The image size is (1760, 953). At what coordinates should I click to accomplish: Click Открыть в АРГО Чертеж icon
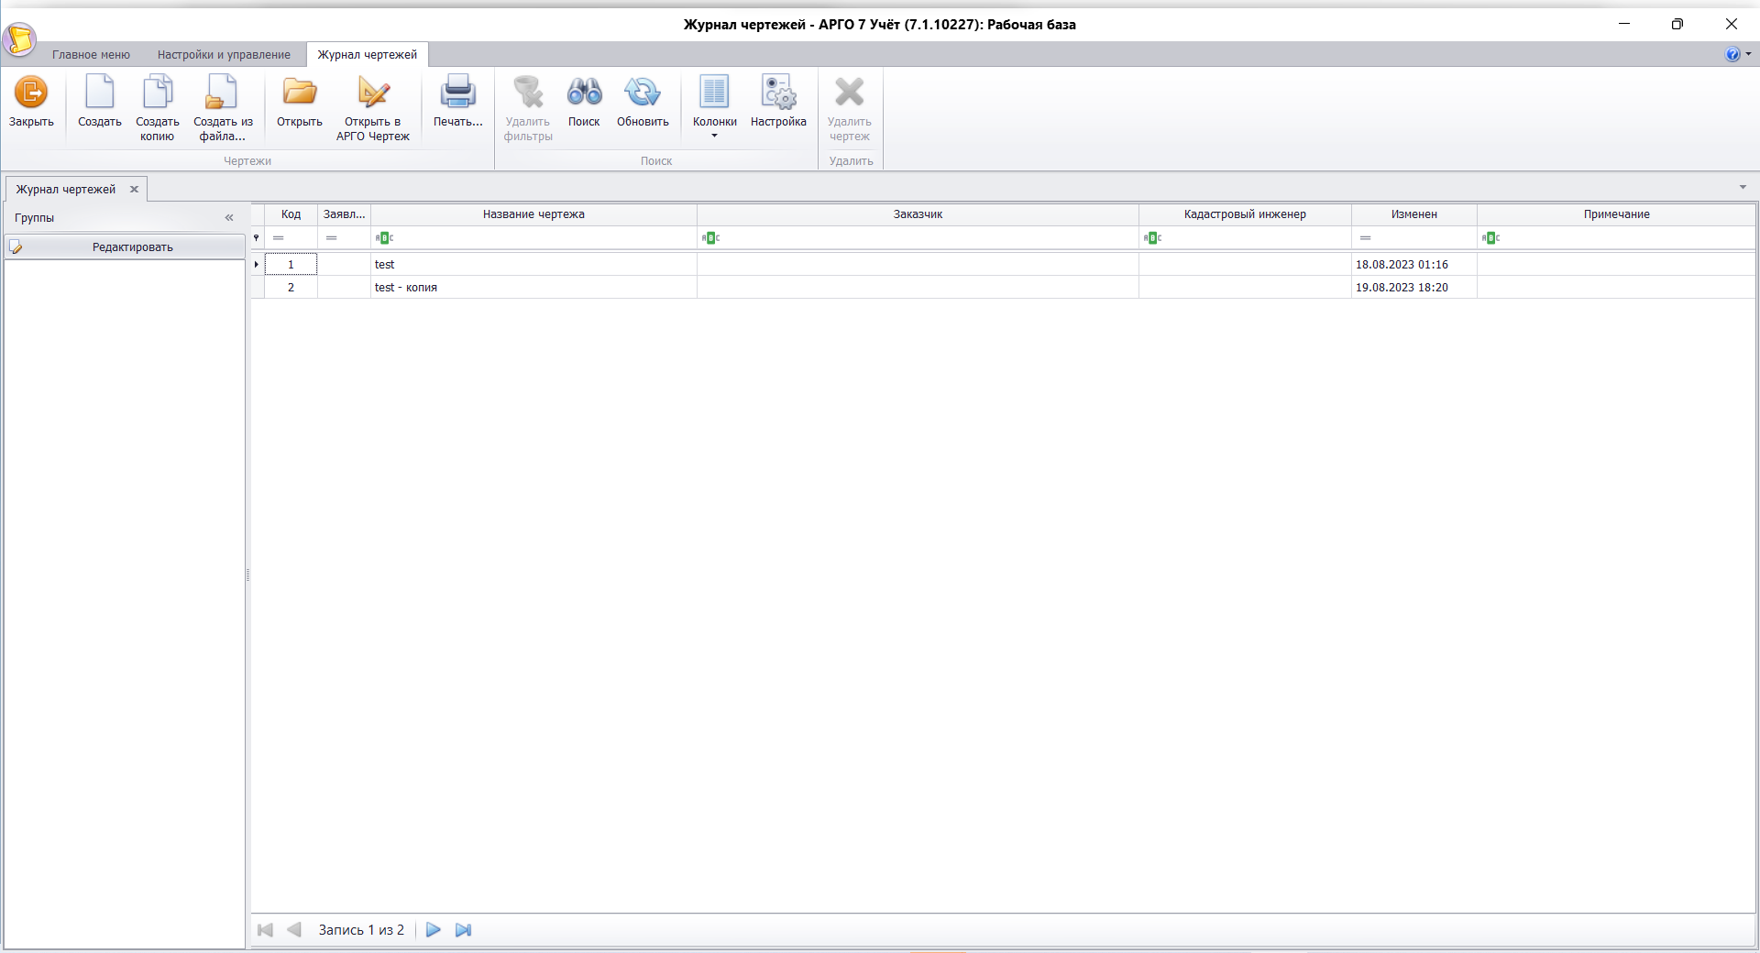click(x=373, y=93)
